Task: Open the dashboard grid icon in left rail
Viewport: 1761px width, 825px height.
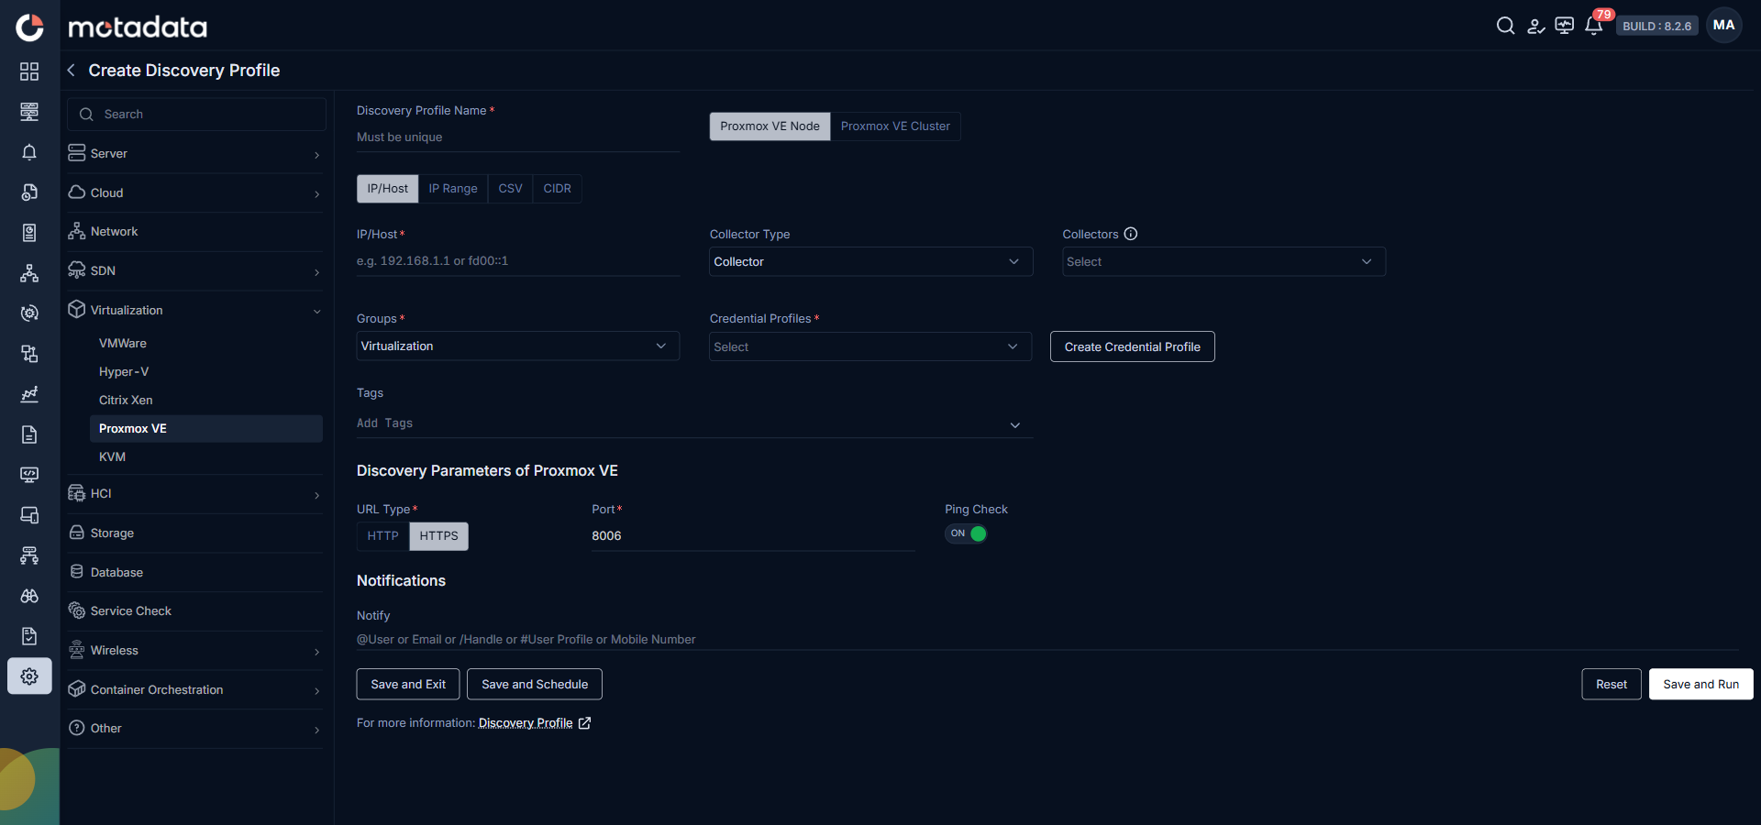Action: tap(29, 71)
